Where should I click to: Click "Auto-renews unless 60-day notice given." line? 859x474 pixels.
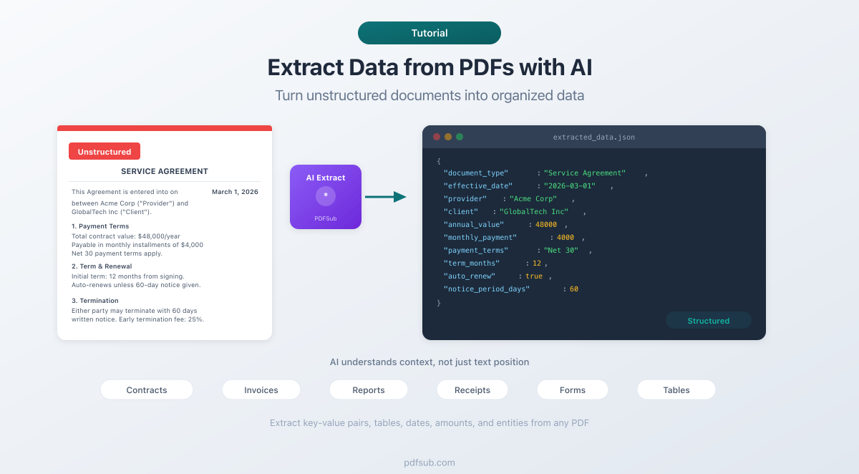[x=136, y=284]
